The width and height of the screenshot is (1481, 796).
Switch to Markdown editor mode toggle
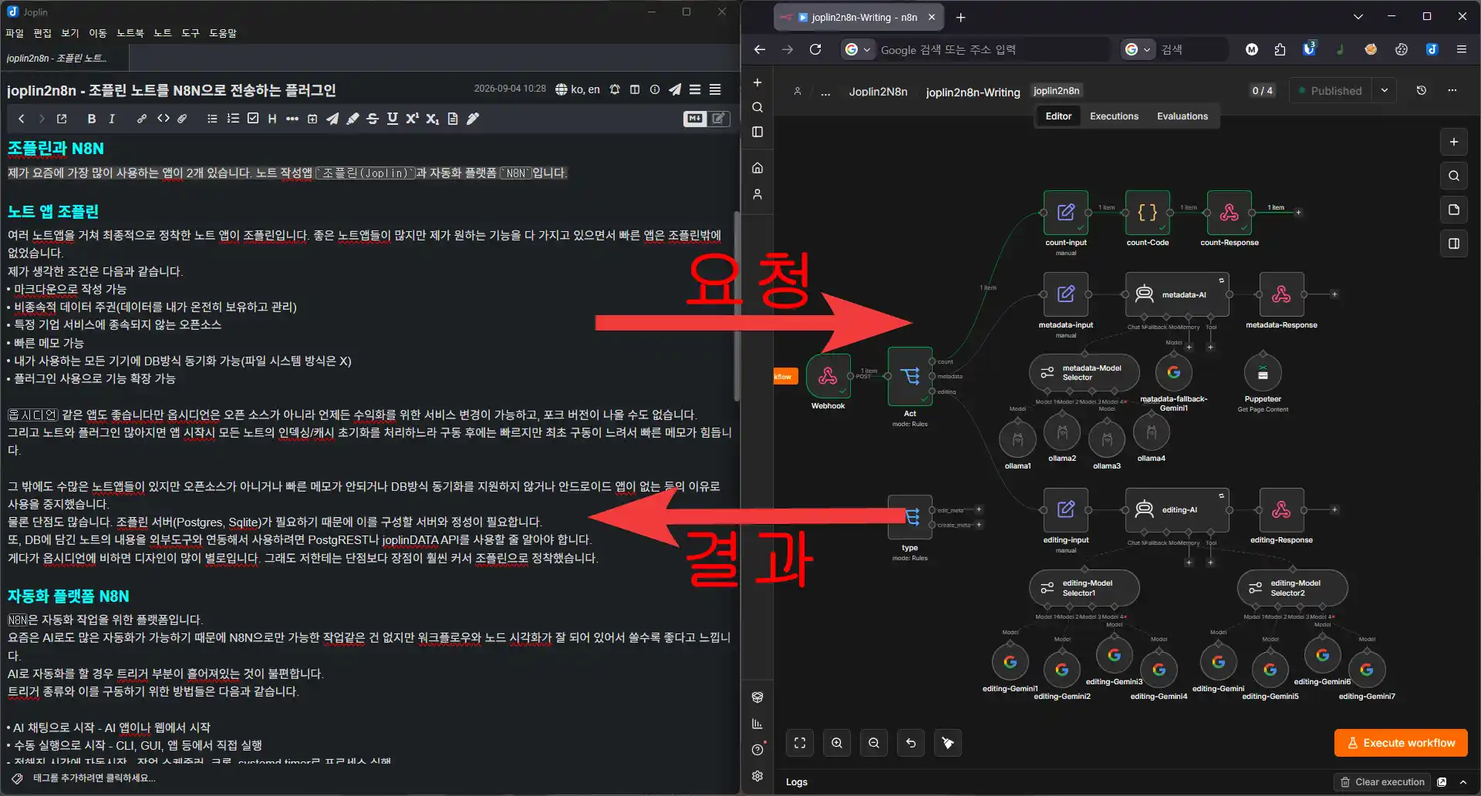[695, 119]
